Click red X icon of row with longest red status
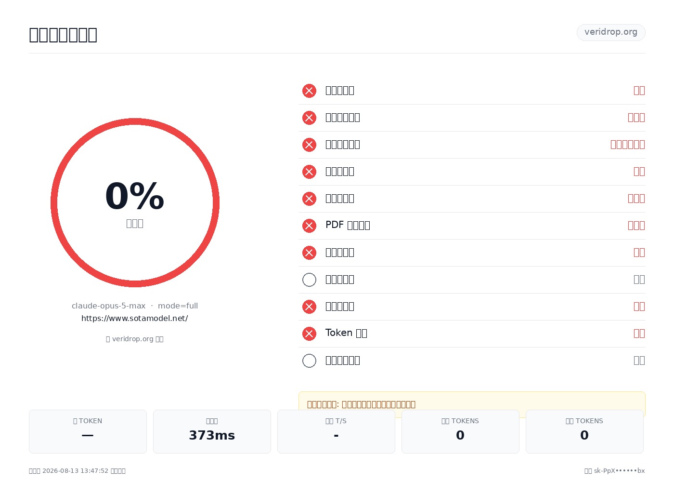 tap(309, 145)
